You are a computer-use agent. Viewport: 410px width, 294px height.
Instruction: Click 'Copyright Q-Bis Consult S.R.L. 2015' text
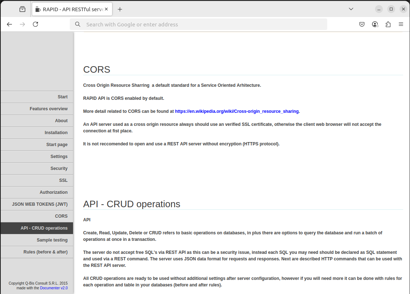(38, 283)
